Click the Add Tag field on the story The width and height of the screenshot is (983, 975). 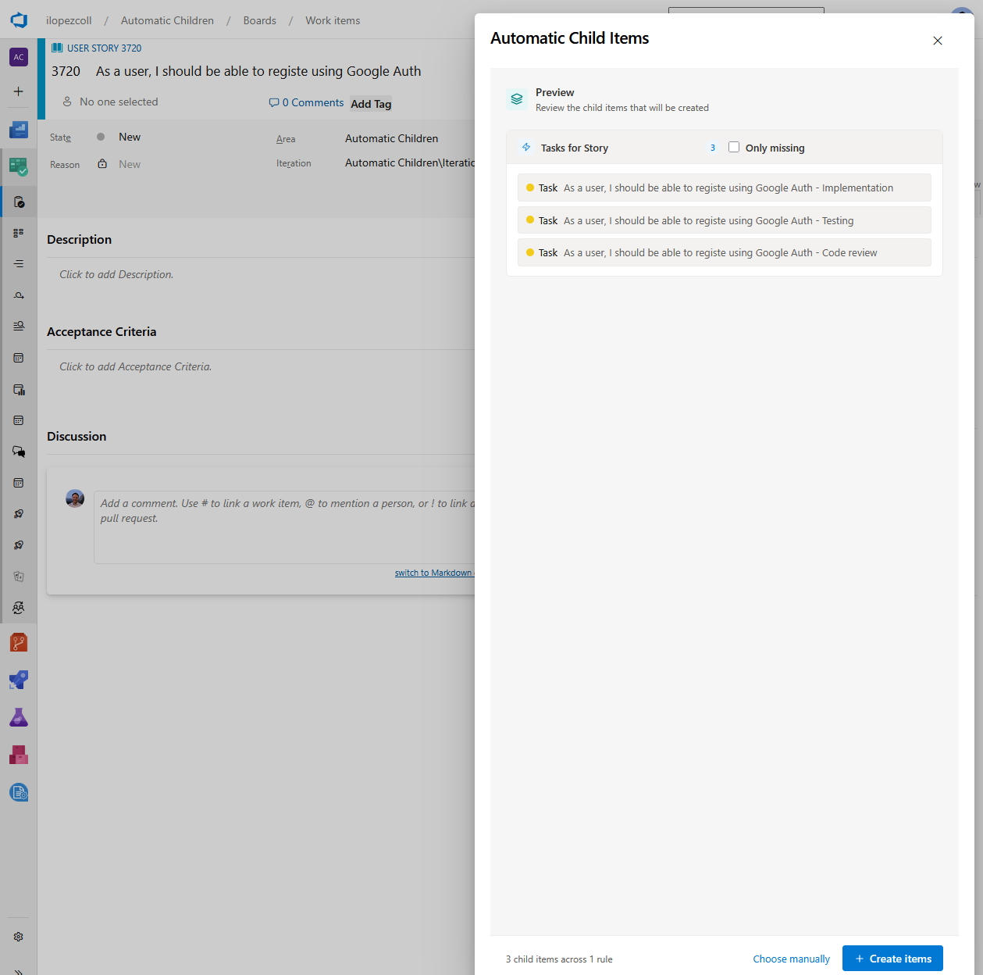click(370, 103)
